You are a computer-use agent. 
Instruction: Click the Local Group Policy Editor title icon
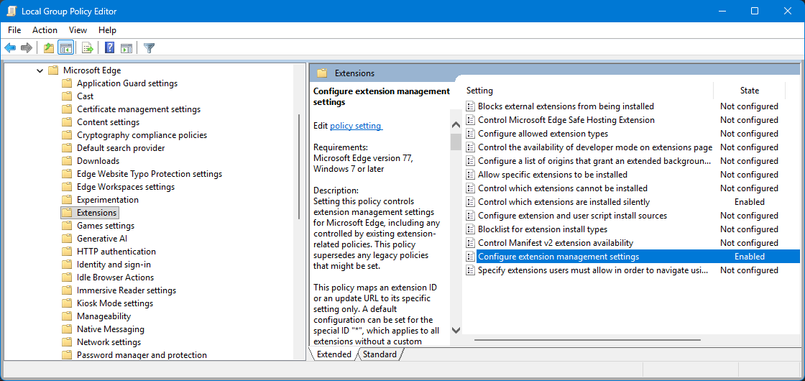tap(11, 11)
